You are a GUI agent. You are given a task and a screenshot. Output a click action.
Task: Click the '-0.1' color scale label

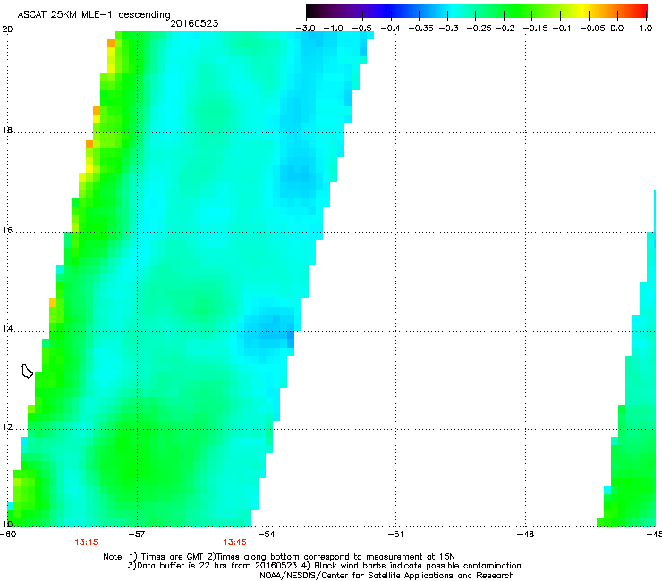point(562,29)
